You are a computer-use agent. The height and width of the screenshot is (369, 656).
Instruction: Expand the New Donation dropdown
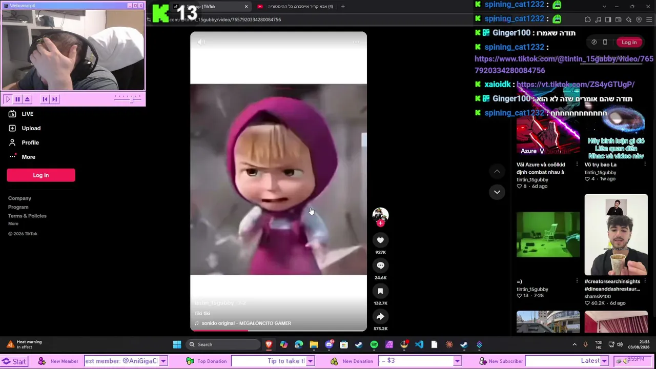[x=457, y=361]
